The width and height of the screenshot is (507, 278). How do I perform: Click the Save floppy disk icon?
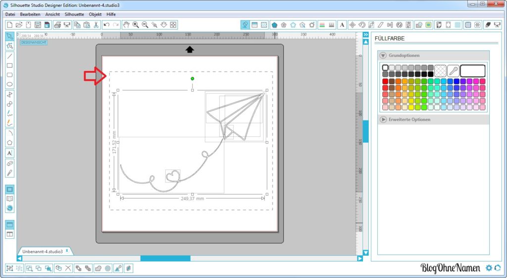(38, 25)
